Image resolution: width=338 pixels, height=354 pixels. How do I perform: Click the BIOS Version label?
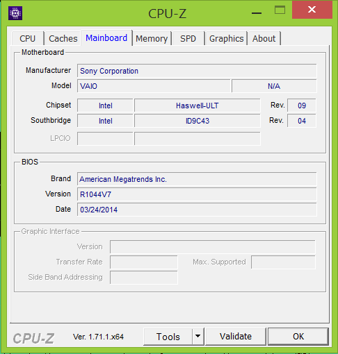tap(58, 194)
